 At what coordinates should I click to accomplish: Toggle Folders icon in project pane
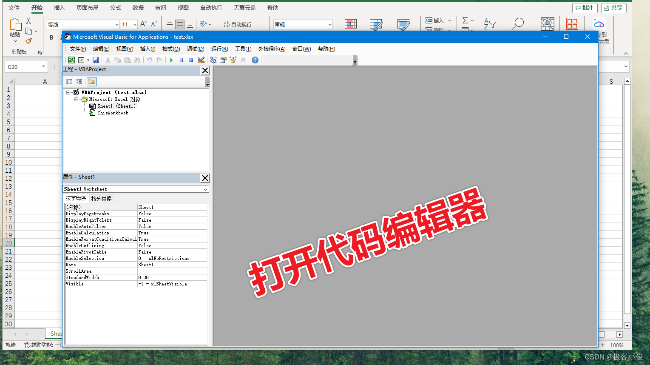(91, 82)
